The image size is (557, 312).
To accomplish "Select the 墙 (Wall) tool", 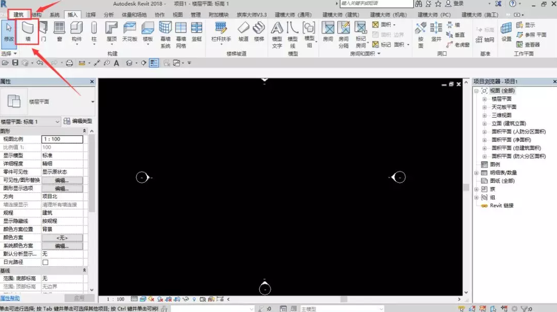I will tap(28, 32).
